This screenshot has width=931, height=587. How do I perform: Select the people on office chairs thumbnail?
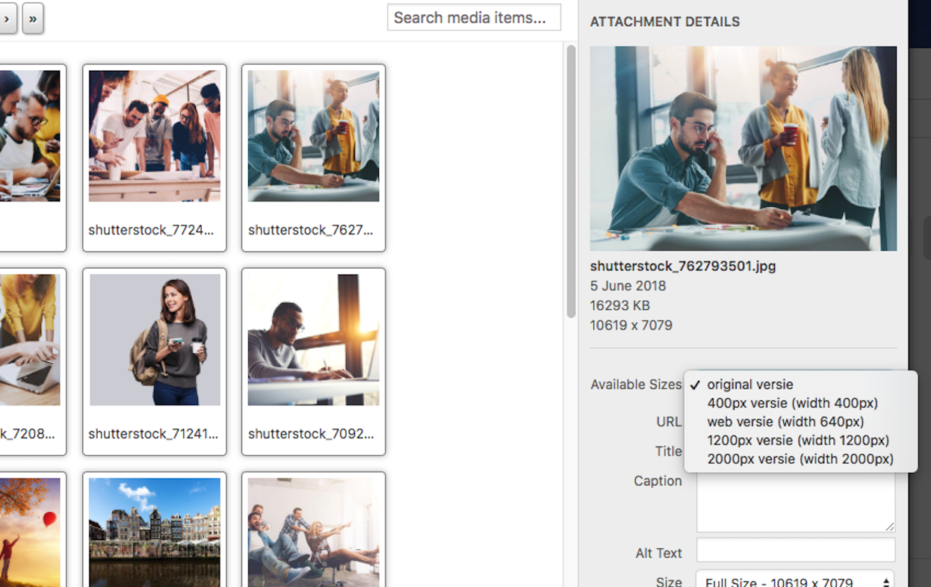click(x=314, y=532)
